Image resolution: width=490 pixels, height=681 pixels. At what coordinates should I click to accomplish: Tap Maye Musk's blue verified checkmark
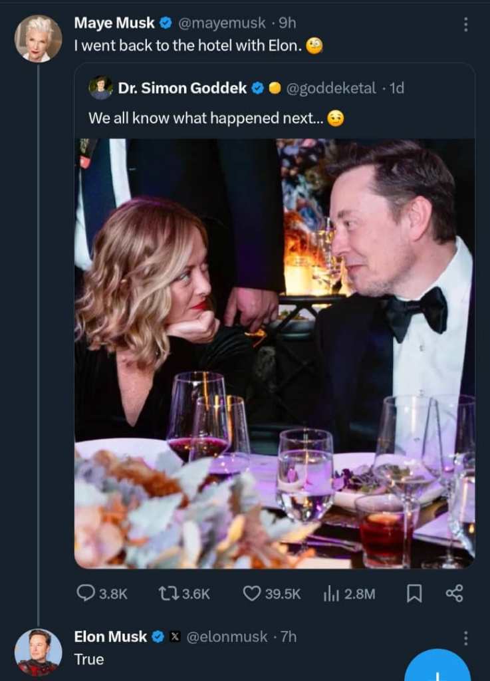166,23
